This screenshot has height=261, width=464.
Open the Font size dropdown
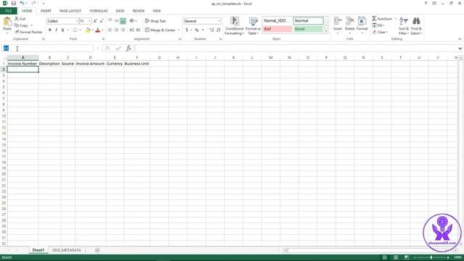coord(89,21)
